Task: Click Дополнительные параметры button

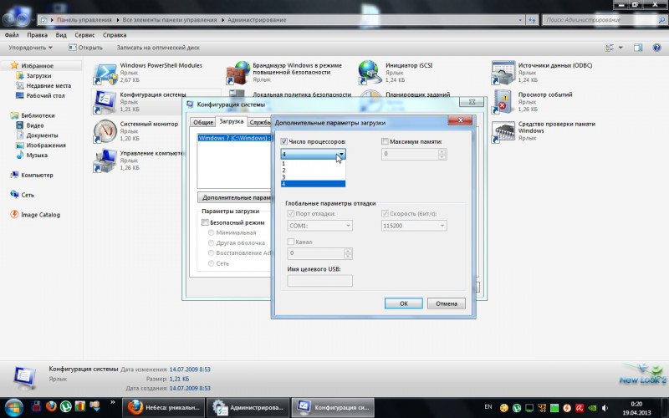Action: tap(234, 197)
